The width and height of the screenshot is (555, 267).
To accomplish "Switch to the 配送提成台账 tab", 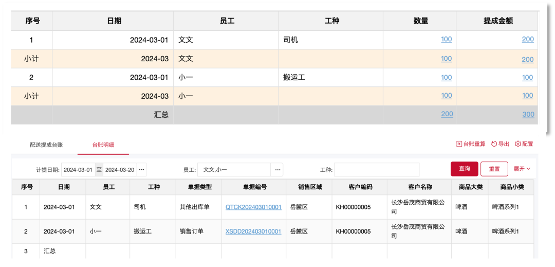I will tap(46, 145).
